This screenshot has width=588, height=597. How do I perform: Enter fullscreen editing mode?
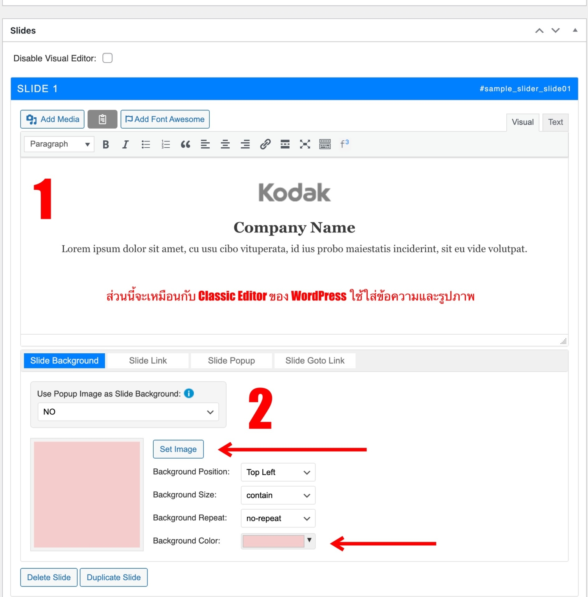coord(305,145)
